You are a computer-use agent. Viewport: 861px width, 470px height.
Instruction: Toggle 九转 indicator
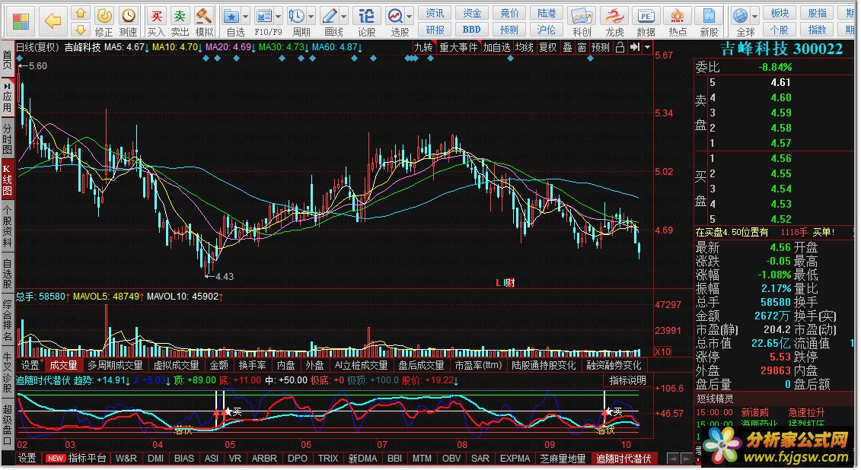[423, 48]
